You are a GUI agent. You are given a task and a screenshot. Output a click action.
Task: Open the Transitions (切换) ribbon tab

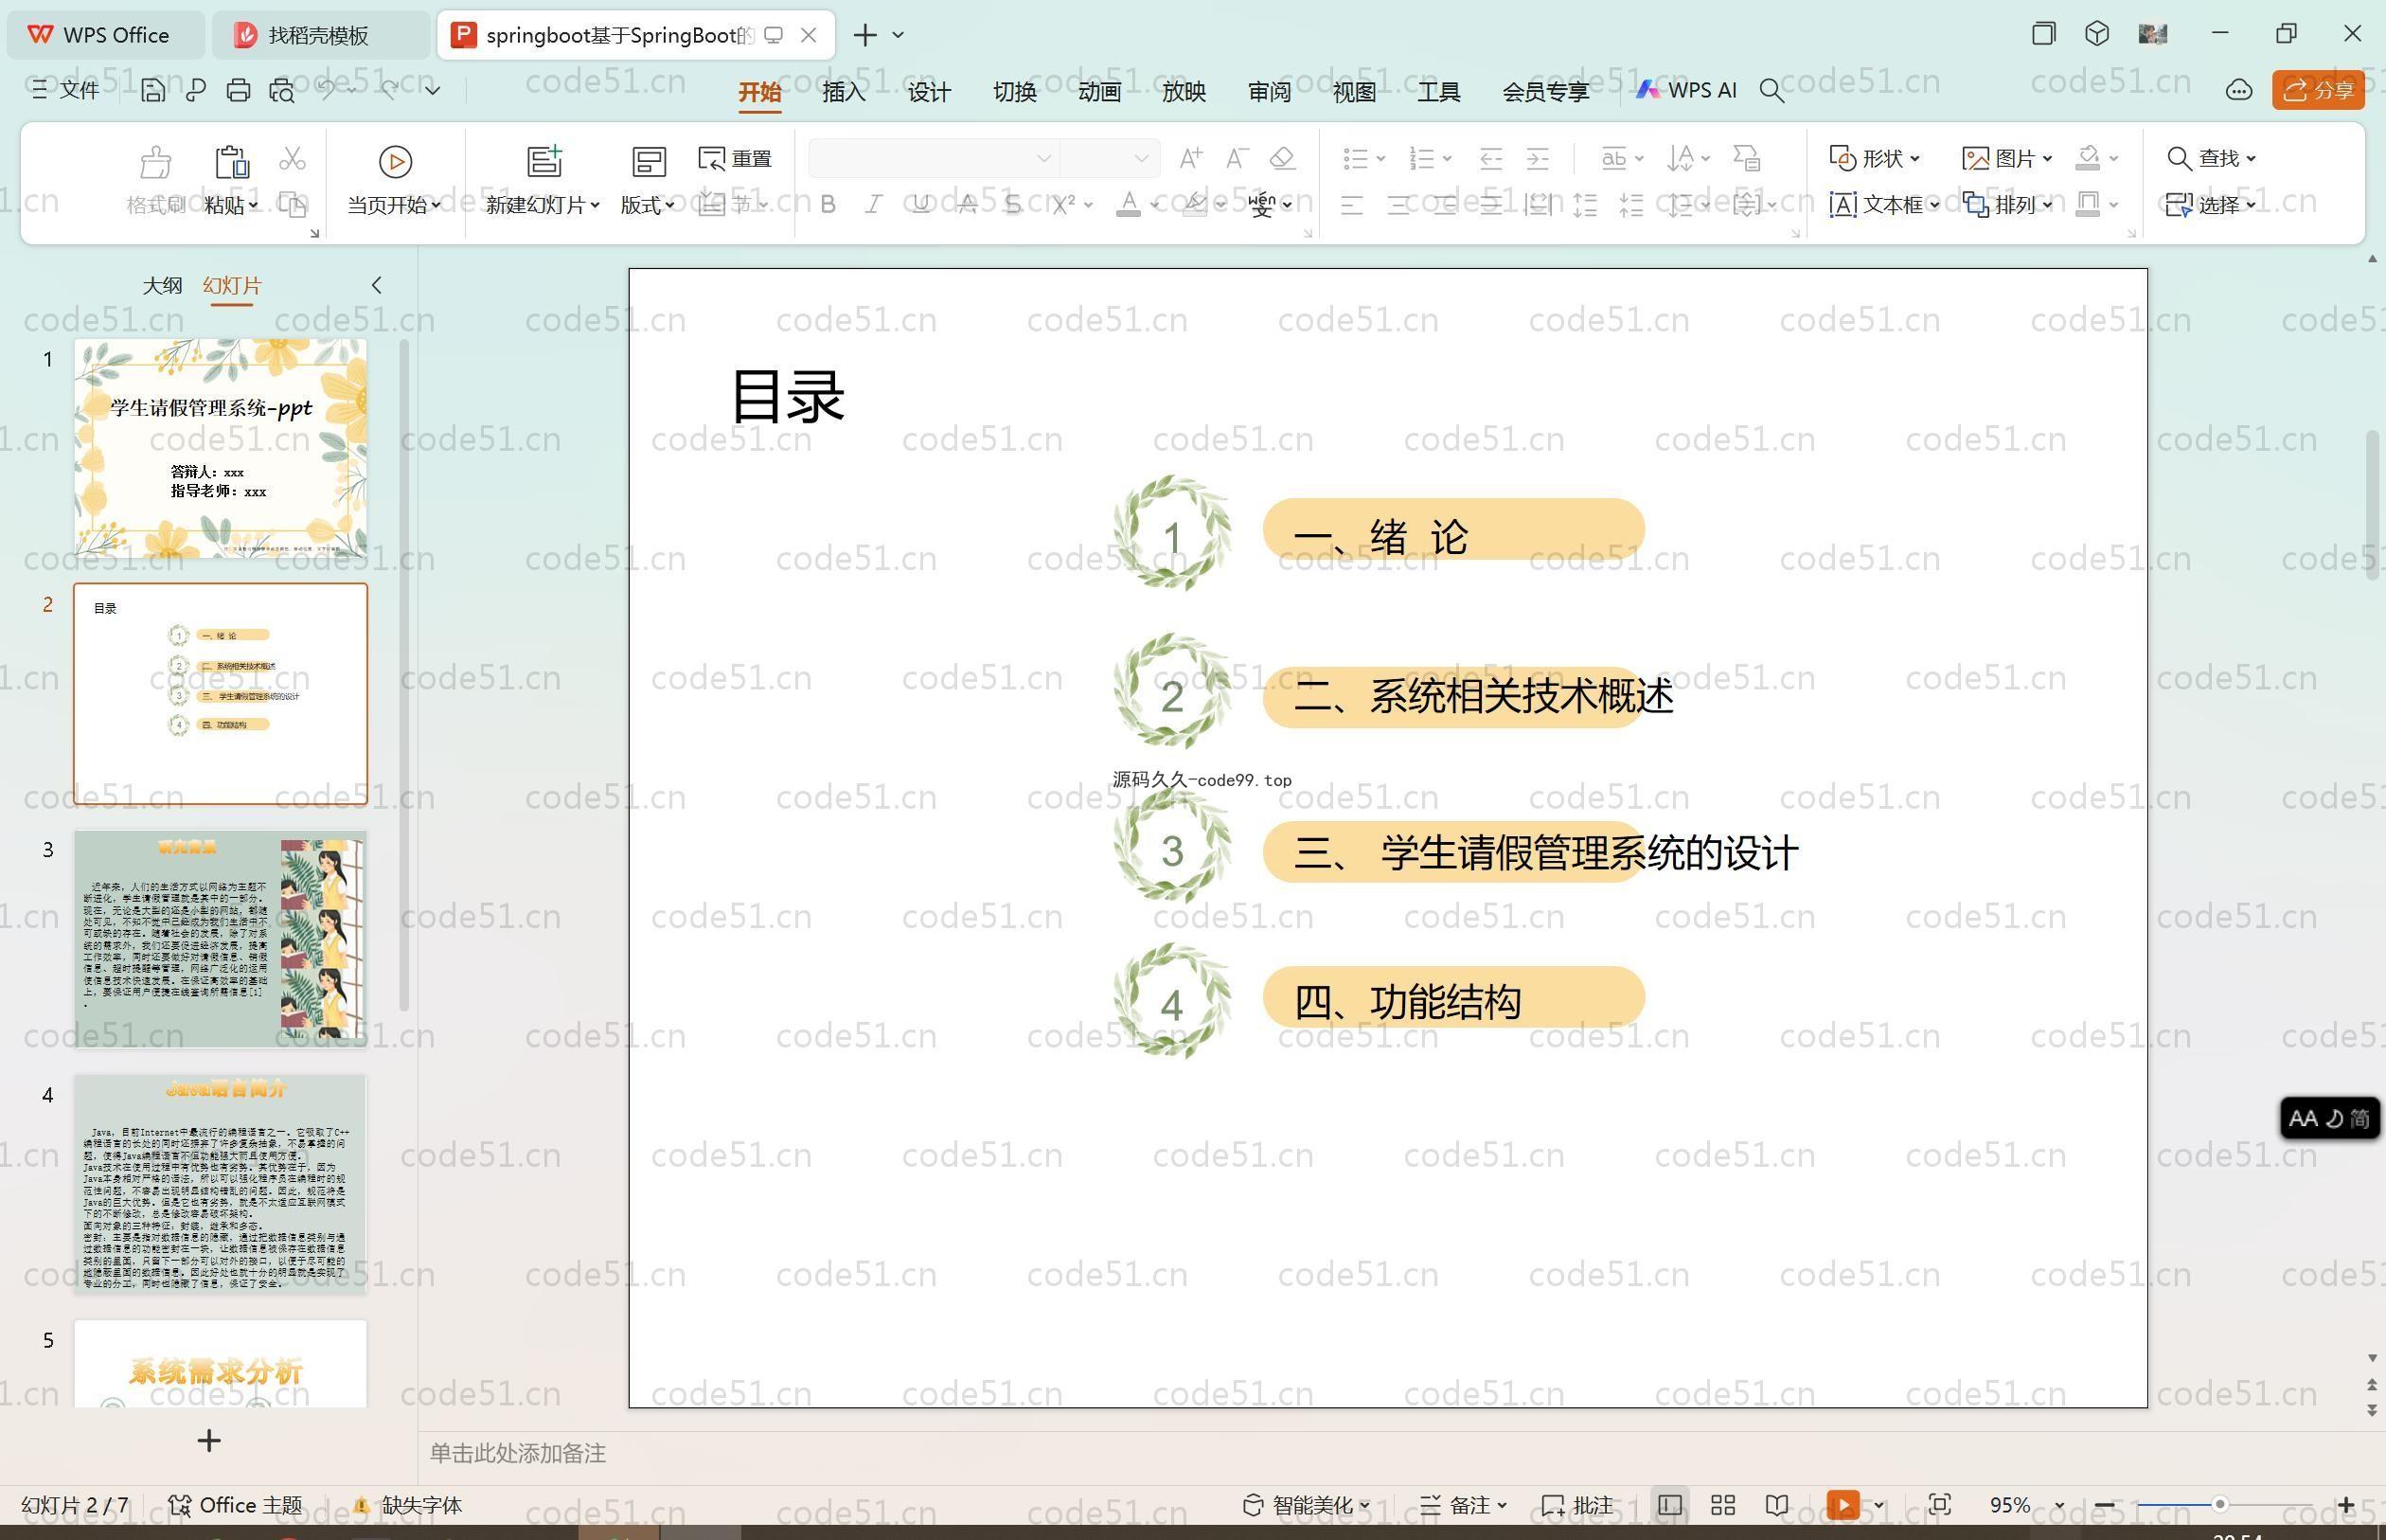pos(1013,92)
